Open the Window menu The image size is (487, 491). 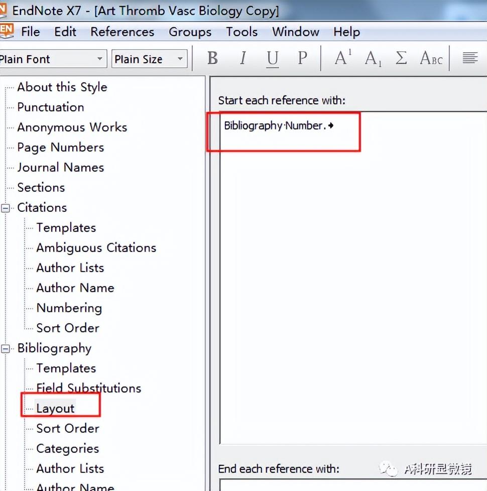[295, 32]
